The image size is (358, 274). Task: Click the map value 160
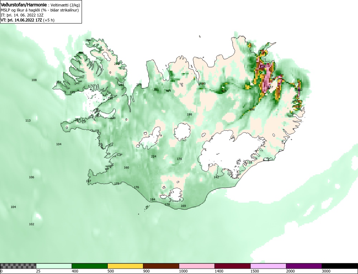pyautogui.click(x=126, y=167)
